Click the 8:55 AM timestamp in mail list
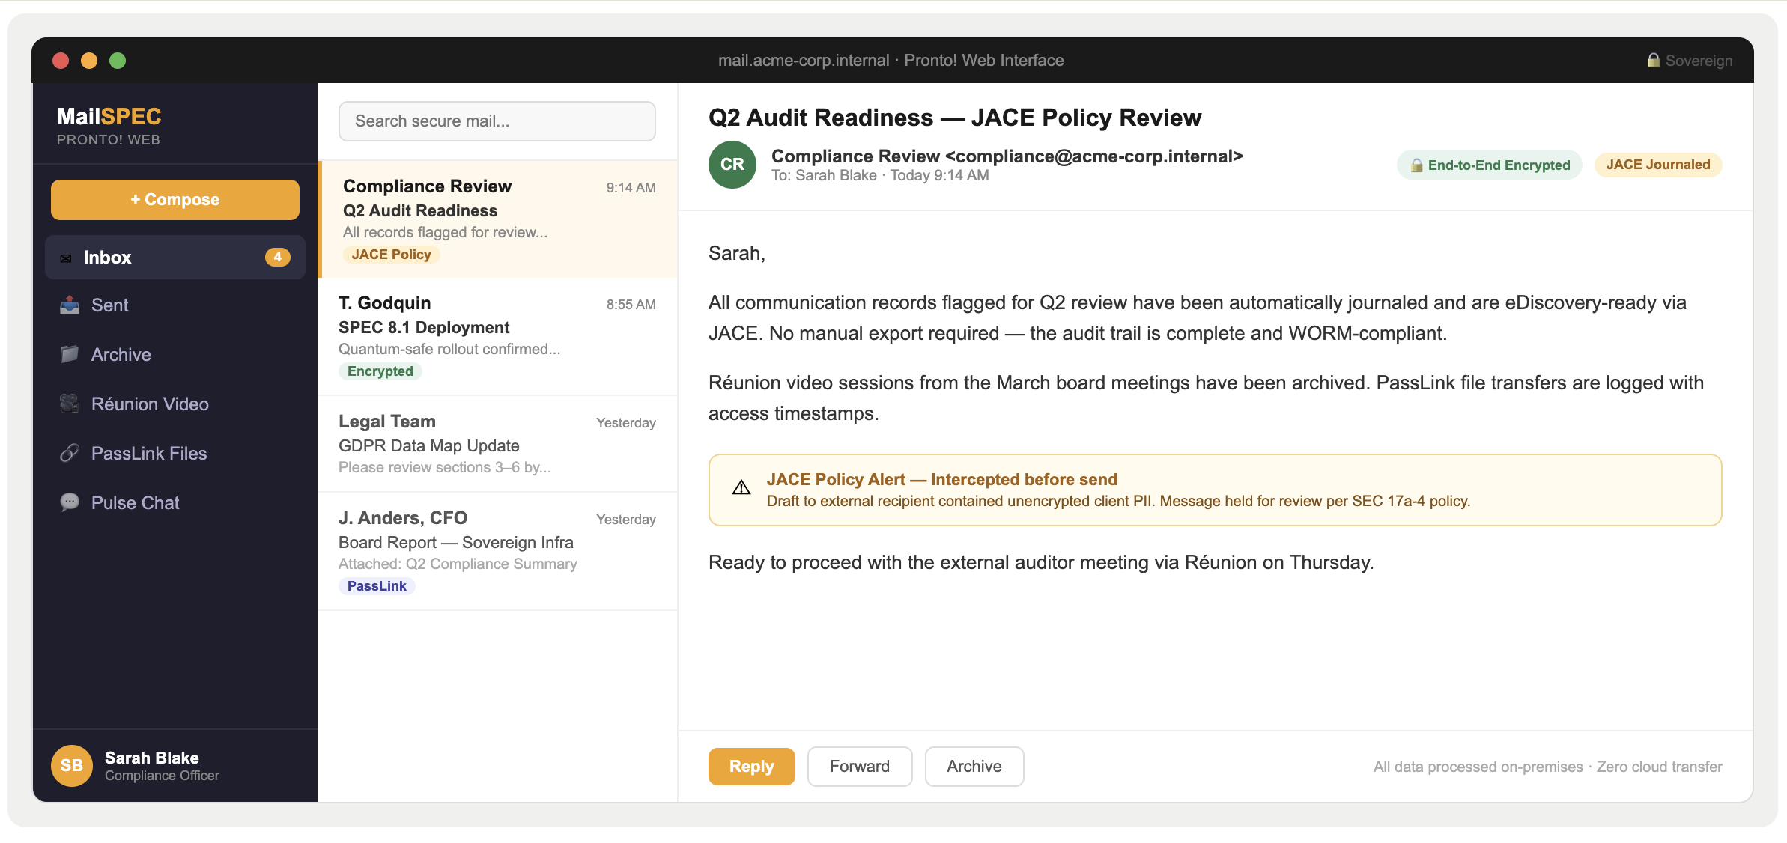 [x=631, y=305]
